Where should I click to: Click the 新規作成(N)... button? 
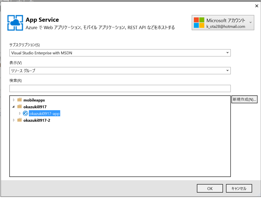point(244,99)
